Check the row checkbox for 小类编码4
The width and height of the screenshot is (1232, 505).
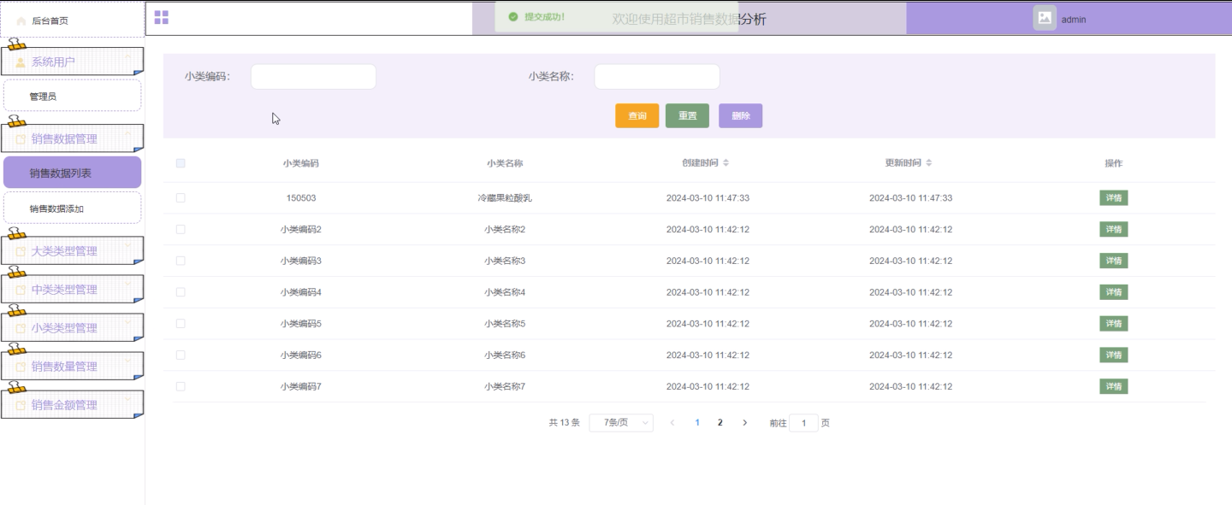[181, 292]
